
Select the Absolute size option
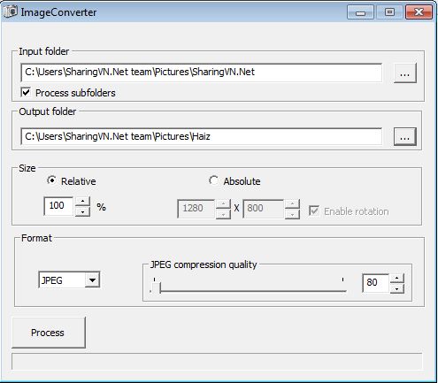coord(213,180)
